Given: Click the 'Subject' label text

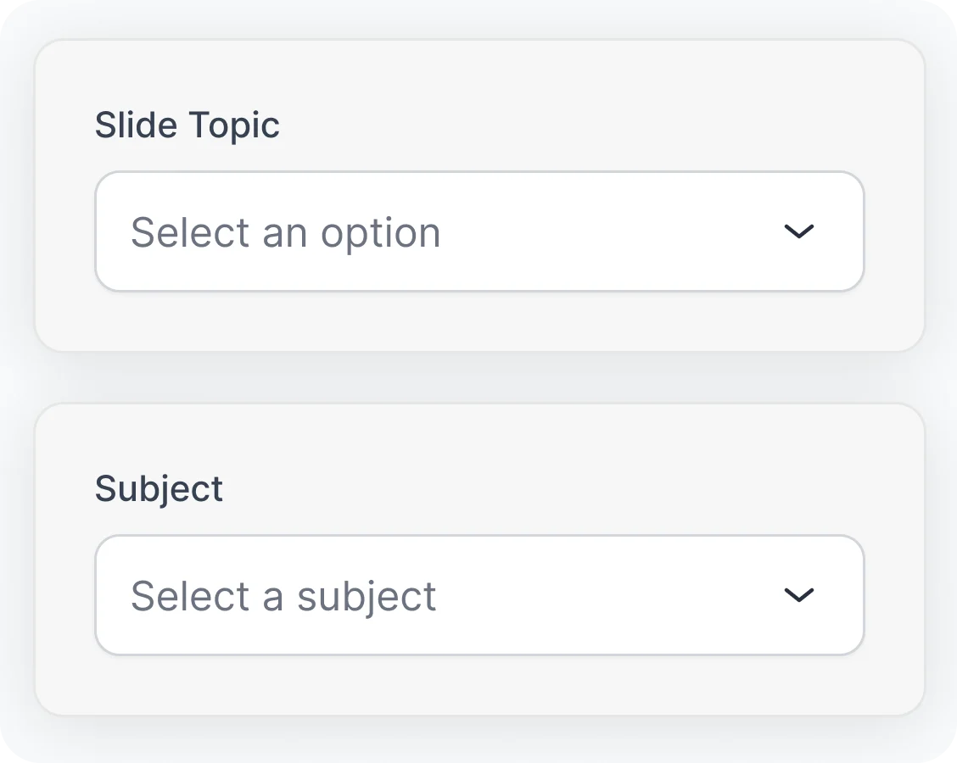Looking at the screenshot, I should click(x=159, y=489).
